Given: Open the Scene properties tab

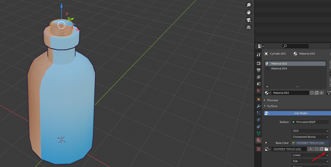Looking at the screenshot, I should pos(259,84).
